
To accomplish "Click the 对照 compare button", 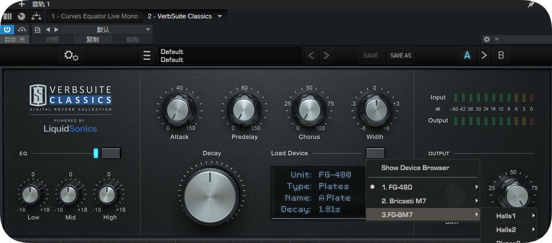I will (x=52, y=40).
